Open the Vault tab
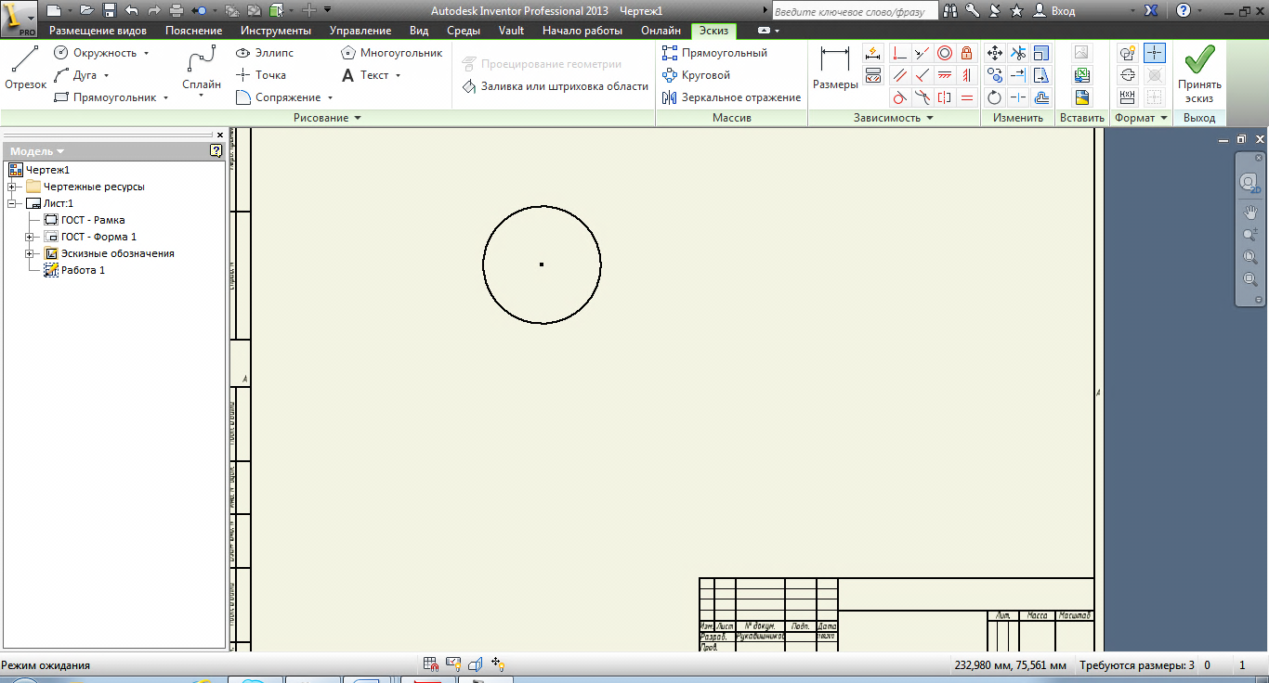 pos(511,31)
